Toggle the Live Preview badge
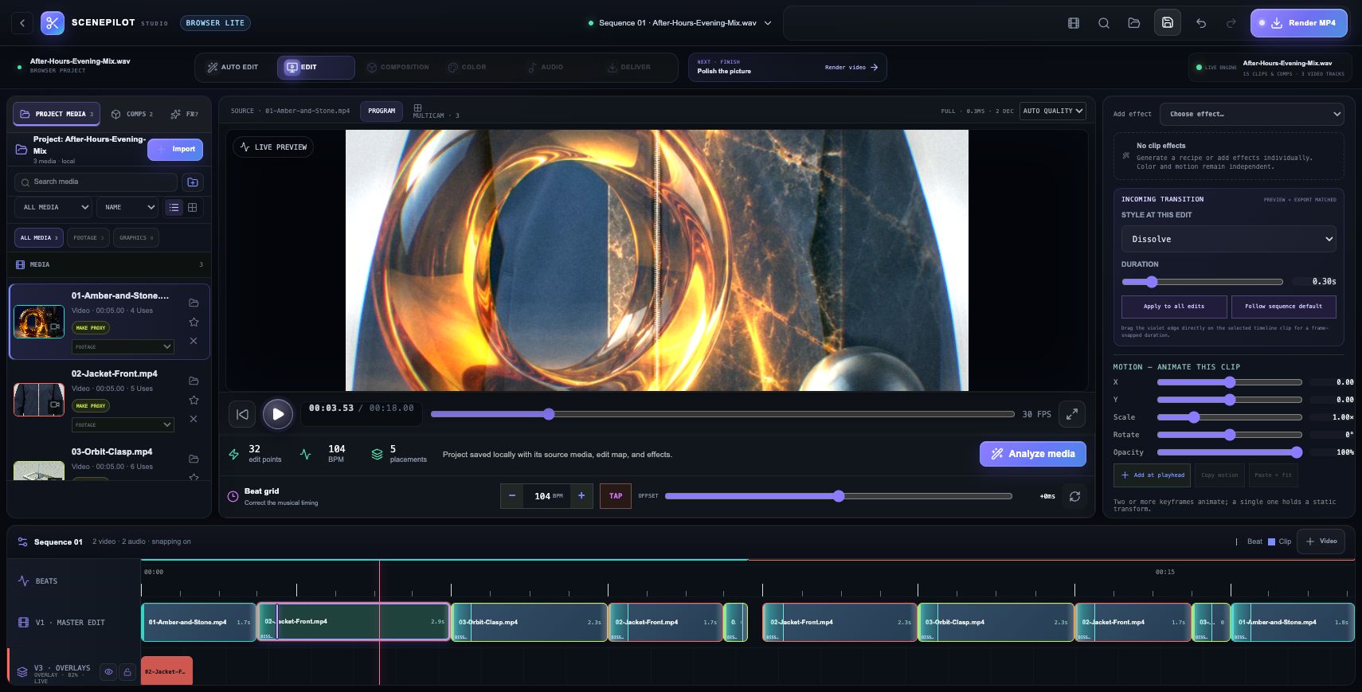 point(273,147)
